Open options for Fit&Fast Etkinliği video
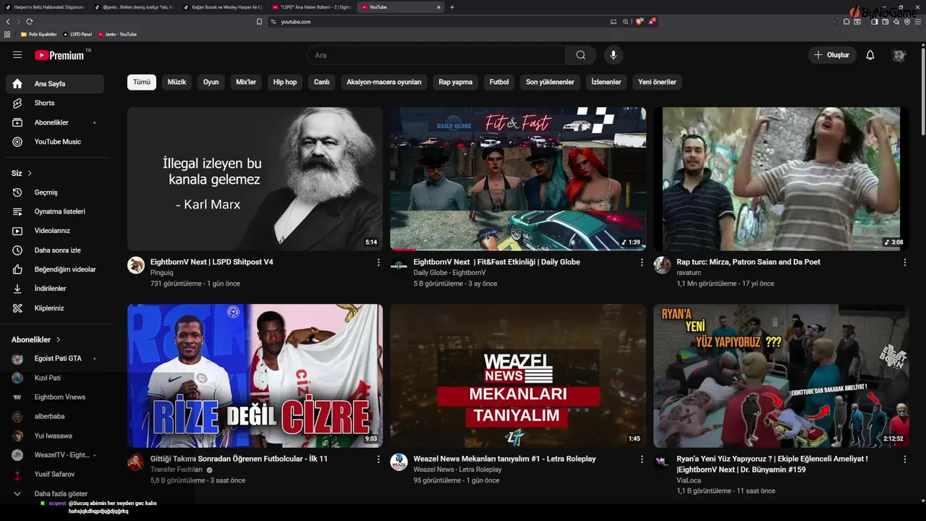This screenshot has width=926, height=521. [x=642, y=263]
